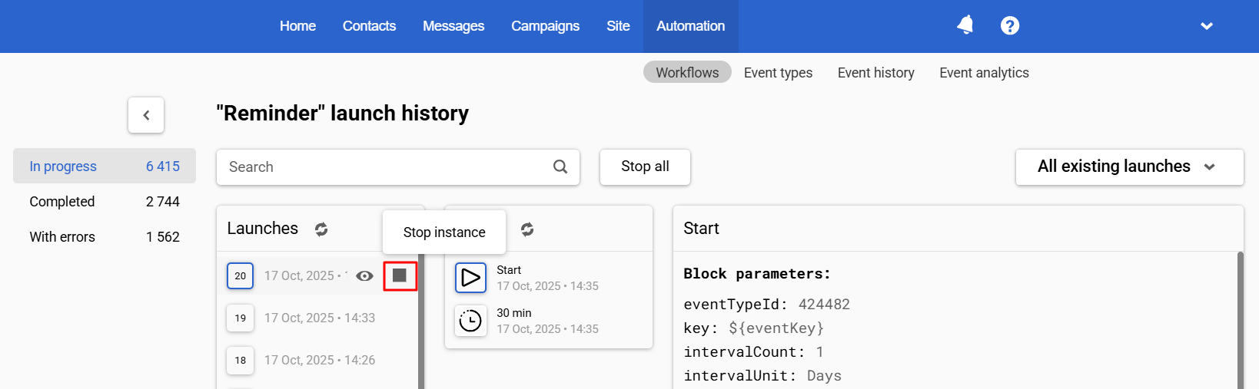
Task: Open the Messages menu item
Action: coord(453,26)
